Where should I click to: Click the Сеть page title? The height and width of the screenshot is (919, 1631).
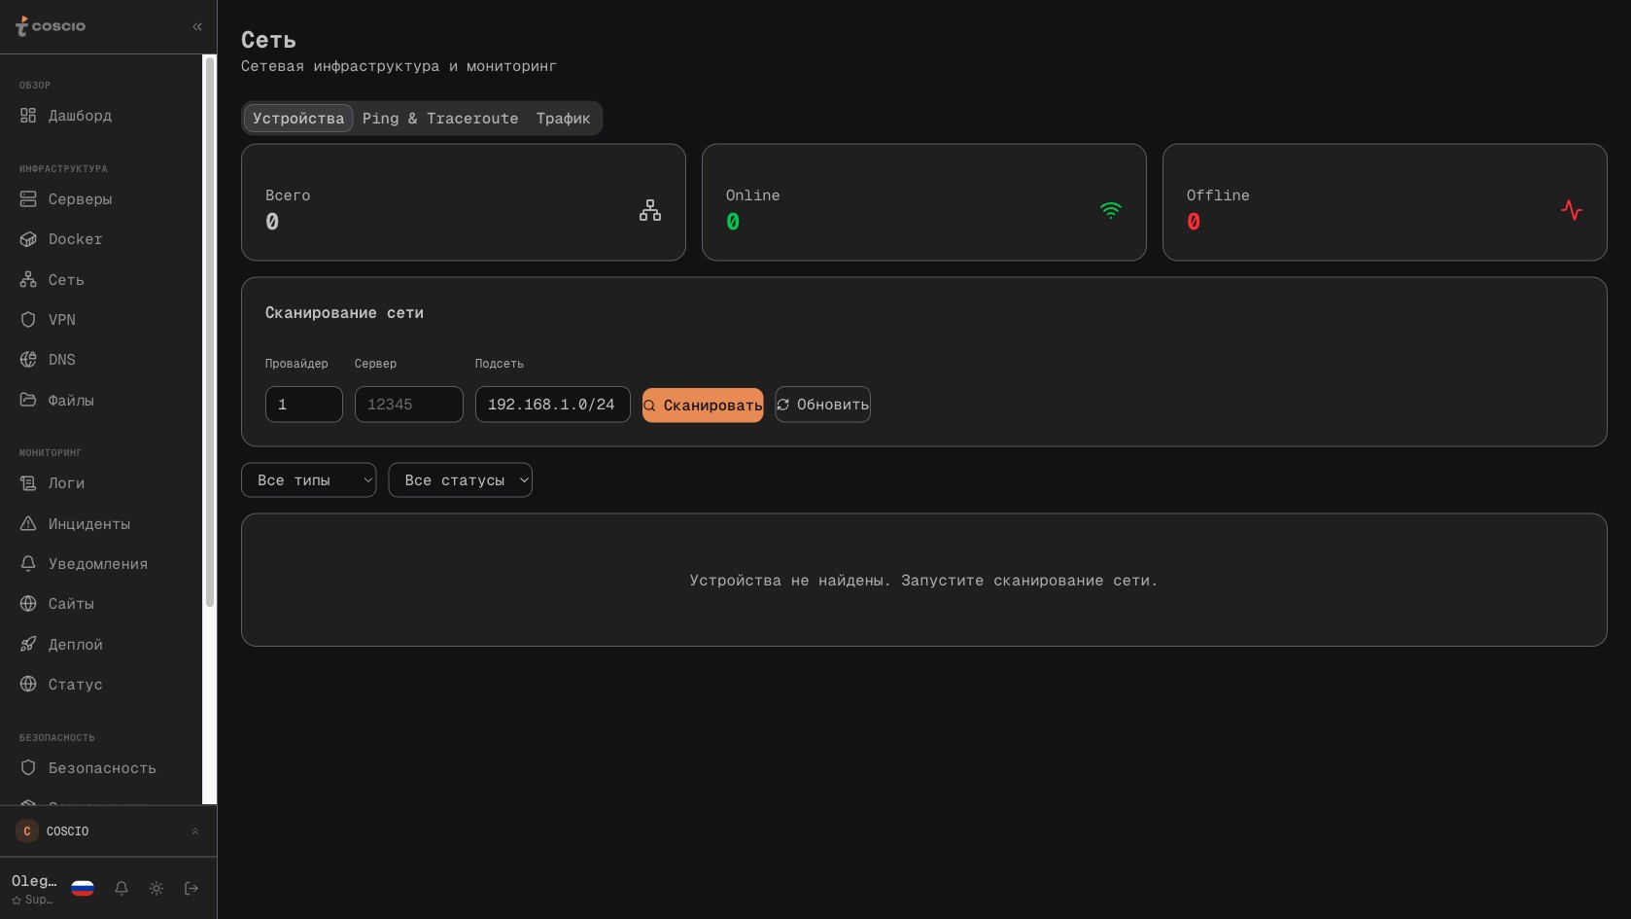pos(268,40)
